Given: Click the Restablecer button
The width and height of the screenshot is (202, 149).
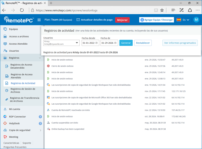Looking at the screenshot, I should point(143,43).
